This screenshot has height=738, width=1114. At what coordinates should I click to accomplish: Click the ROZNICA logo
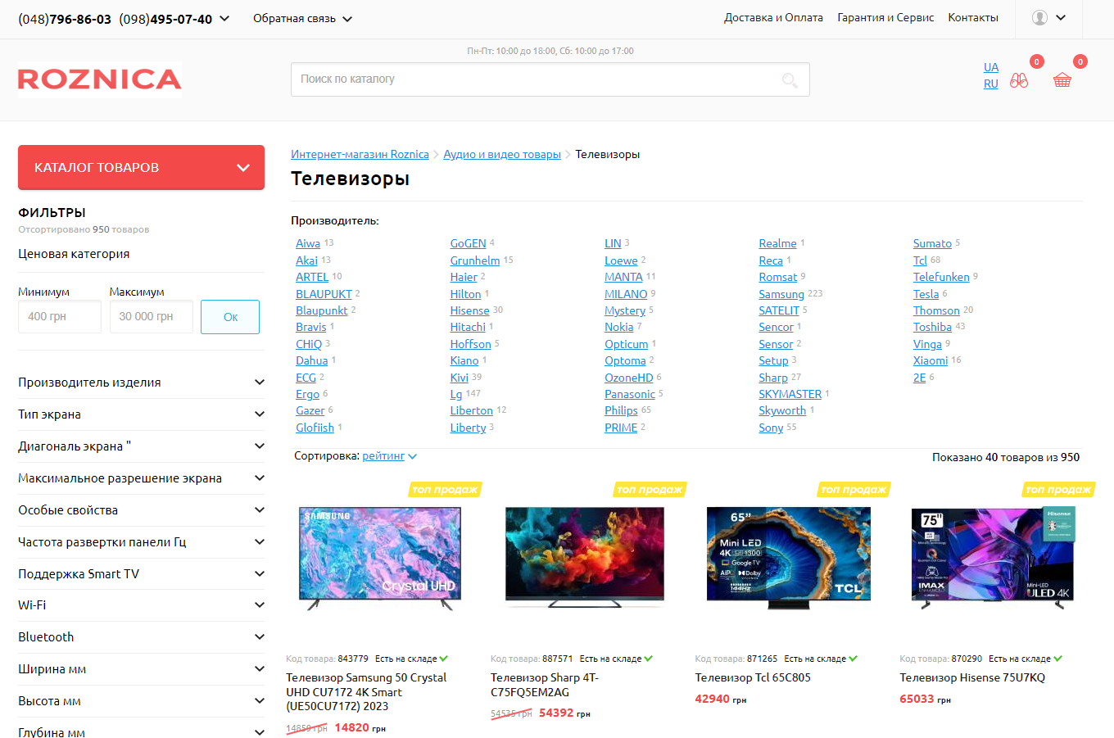coord(100,79)
